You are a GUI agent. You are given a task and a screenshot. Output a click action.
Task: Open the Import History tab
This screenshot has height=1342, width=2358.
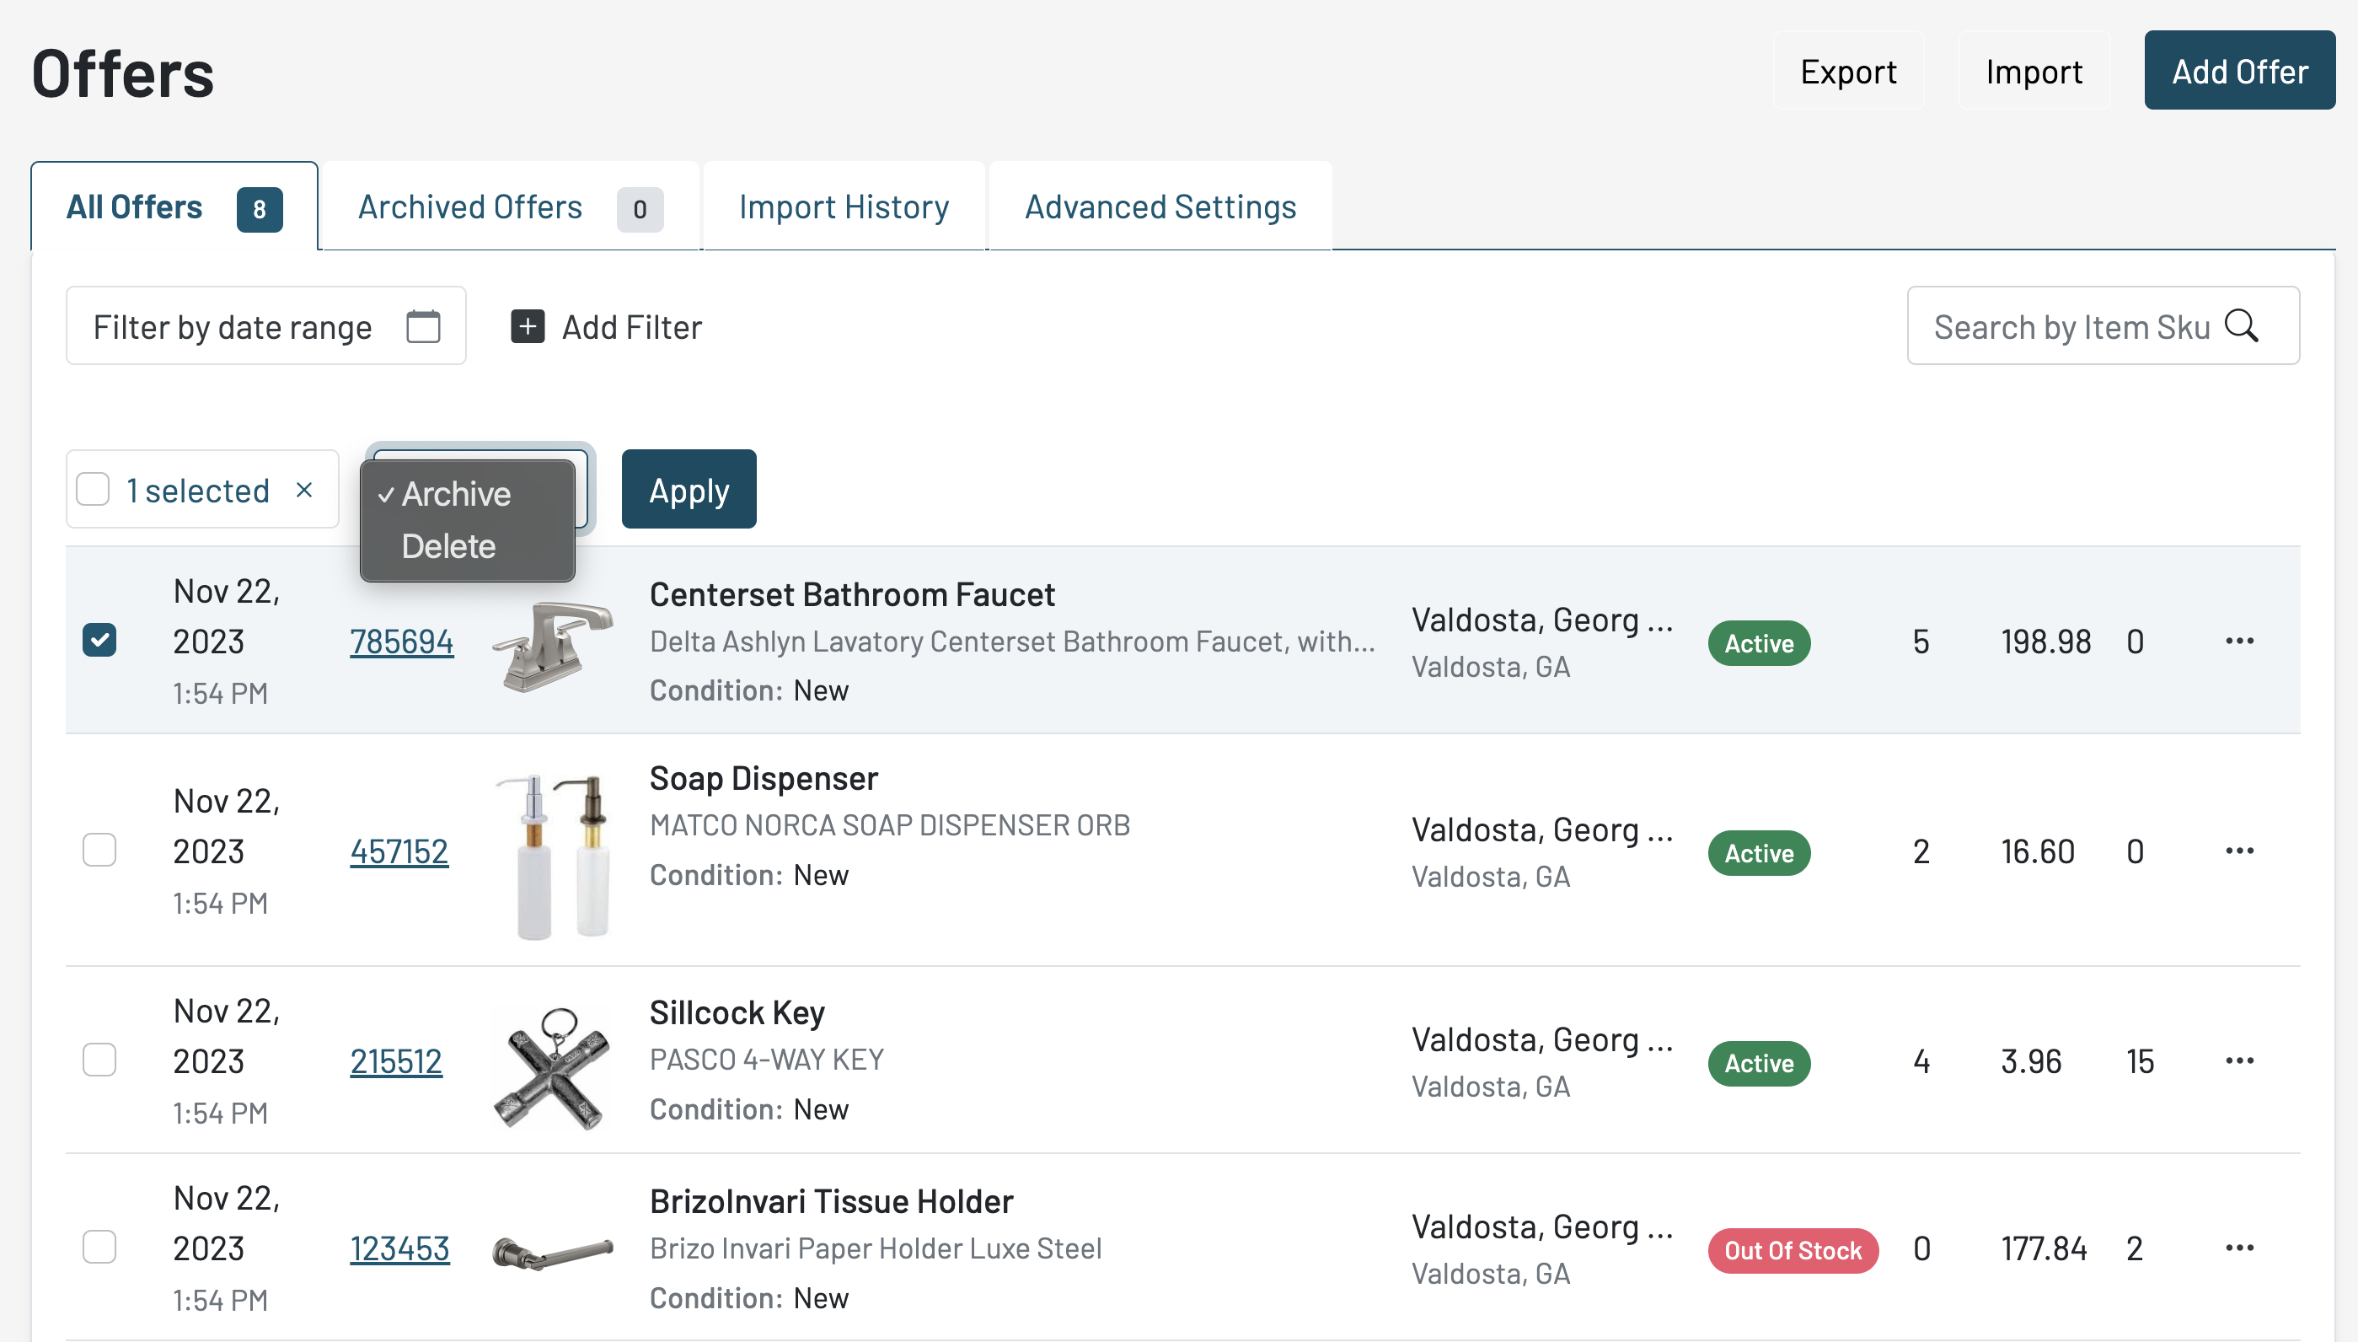(x=843, y=207)
